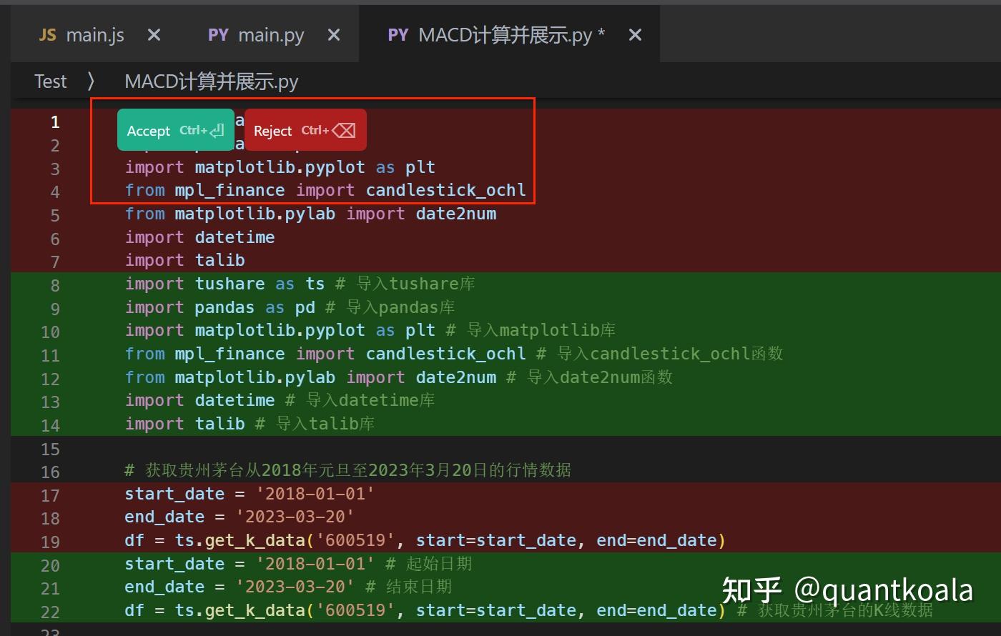Click 'import tushare as ts' on line 8
The height and width of the screenshot is (636, 1001).
click(225, 284)
